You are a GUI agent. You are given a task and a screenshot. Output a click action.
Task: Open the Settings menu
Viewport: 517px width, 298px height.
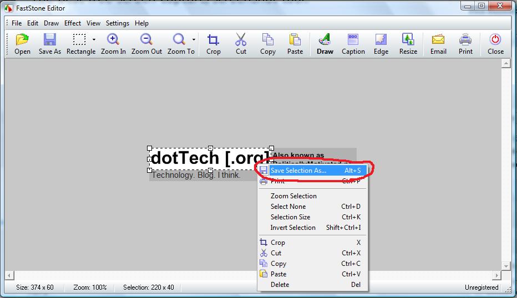pyautogui.click(x=118, y=23)
